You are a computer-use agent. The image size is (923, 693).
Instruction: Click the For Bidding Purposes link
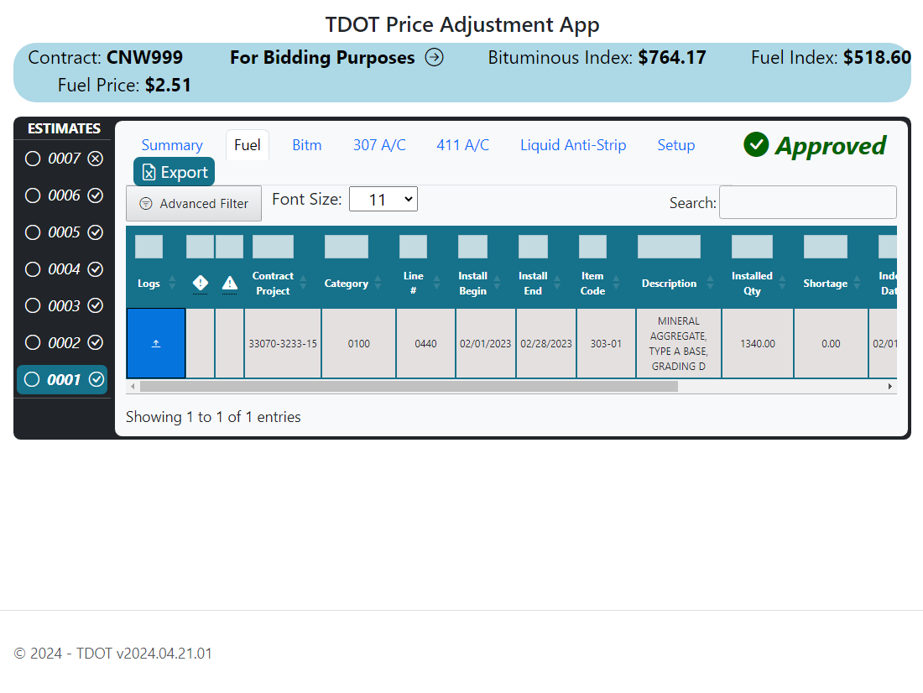tap(322, 58)
